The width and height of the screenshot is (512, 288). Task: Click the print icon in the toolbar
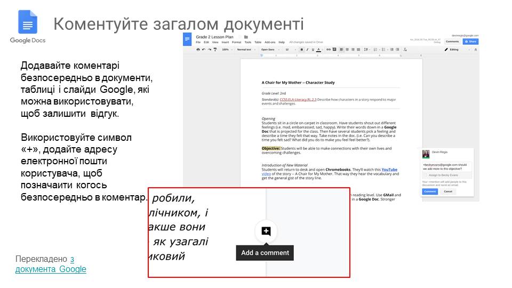click(x=198, y=50)
